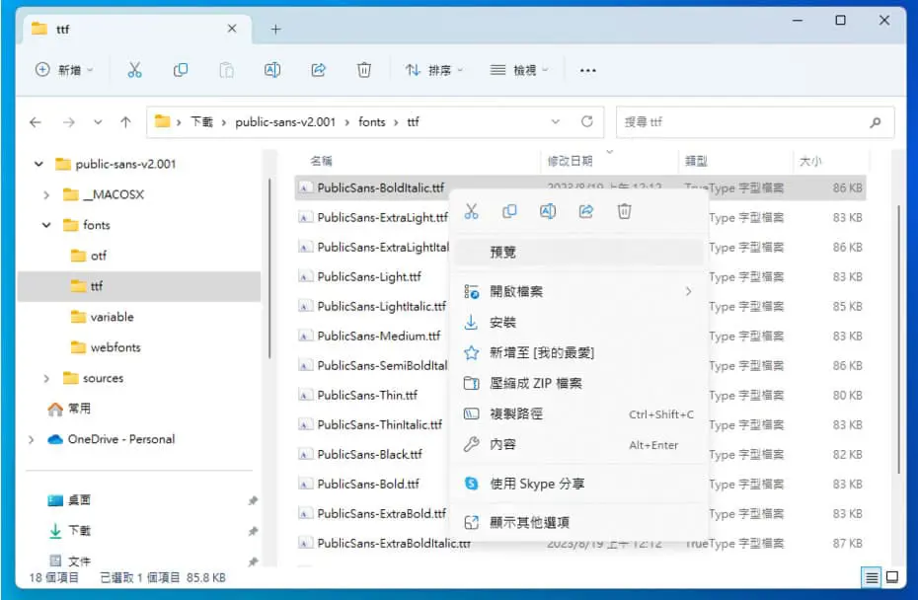This screenshot has width=918, height=600.
Task: Click the toolbar Delete trash icon
Action: (364, 70)
